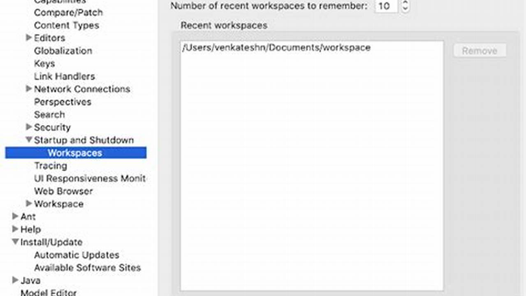The image size is (526, 296).
Task: Expand the Security category
Action: coord(29,127)
